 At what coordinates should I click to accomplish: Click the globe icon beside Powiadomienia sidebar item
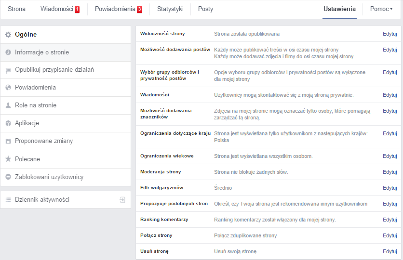pos(8,88)
